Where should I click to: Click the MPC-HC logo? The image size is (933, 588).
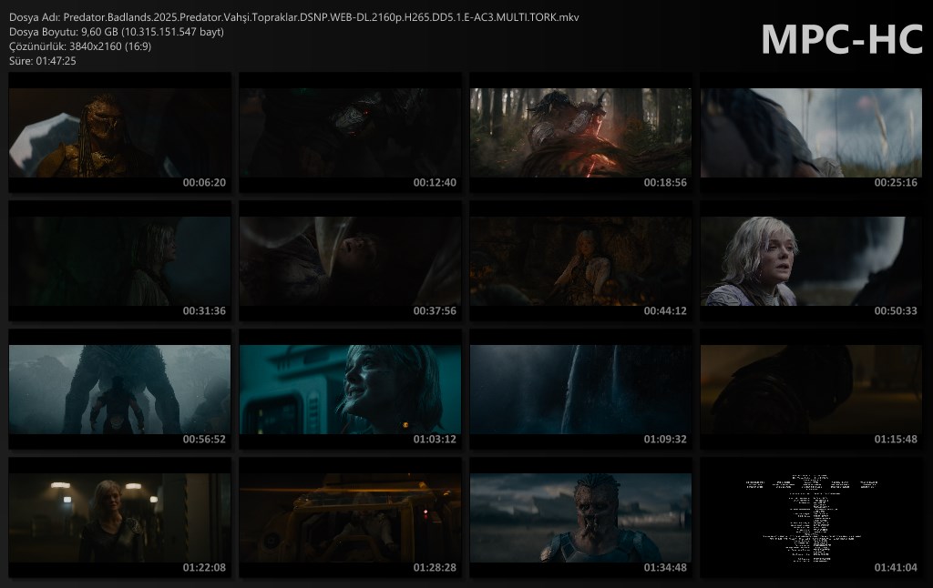pyautogui.click(x=841, y=40)
